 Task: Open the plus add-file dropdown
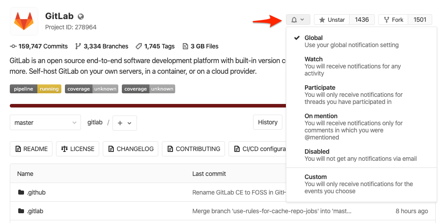pyautogui.click(x=125, y=123)
